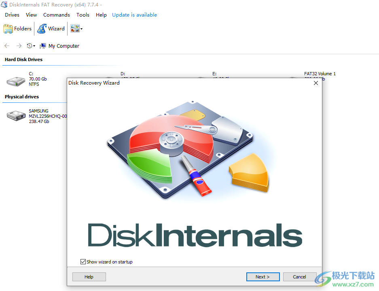Toggle Show wizard on startup checkbox
Screen dimensions: 379x291
[x=83, y=262]
